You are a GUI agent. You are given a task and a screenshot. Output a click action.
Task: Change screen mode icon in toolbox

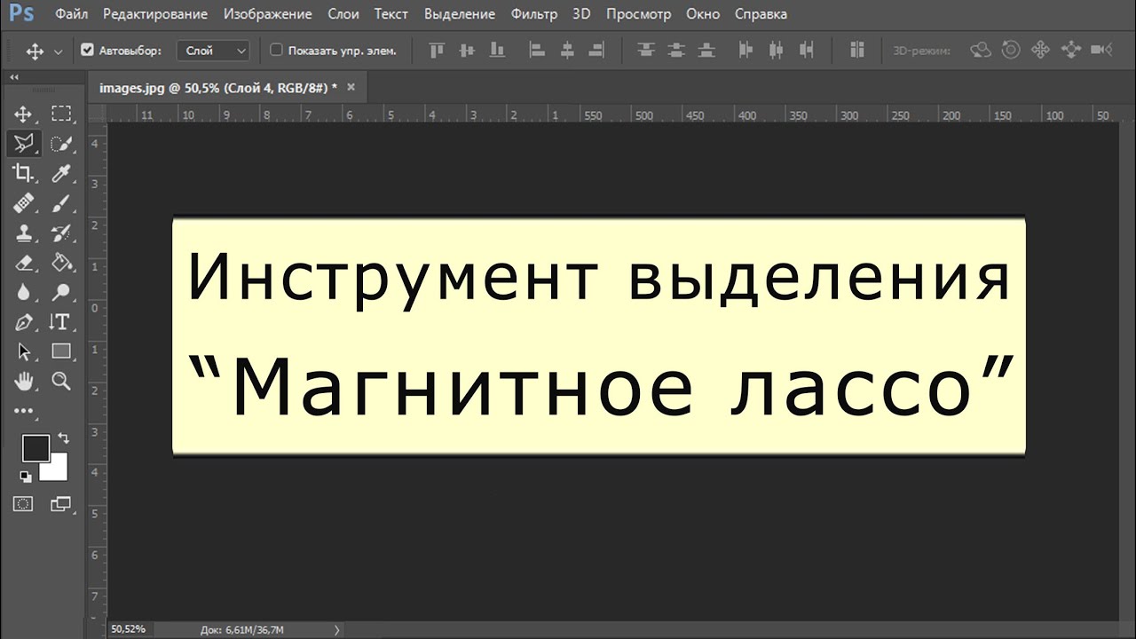tap(60, 504)
